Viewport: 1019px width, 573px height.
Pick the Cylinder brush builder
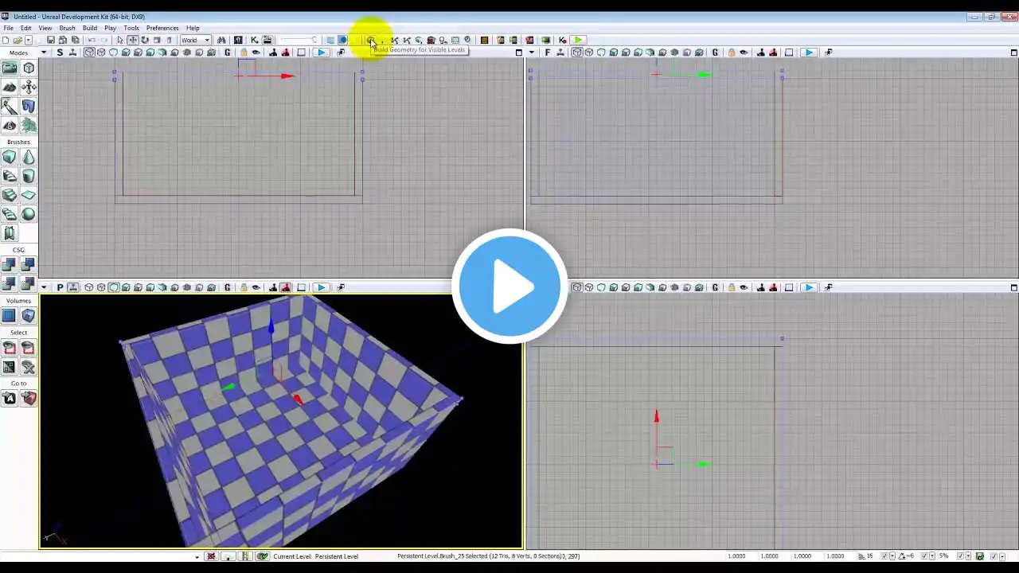(x=29, y=176)
